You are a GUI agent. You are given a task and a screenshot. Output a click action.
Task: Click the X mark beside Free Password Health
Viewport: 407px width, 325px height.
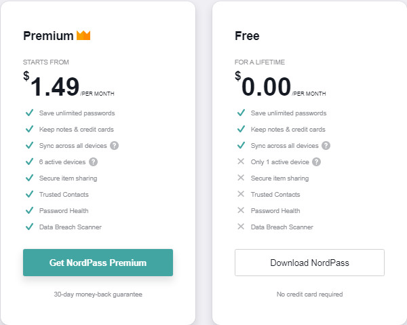(241, 210)
